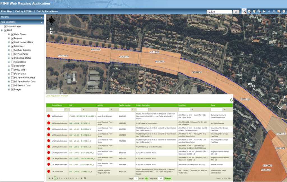Zoom out using map minus button
The image size is (287, 182).
click(x=51, y=33)
